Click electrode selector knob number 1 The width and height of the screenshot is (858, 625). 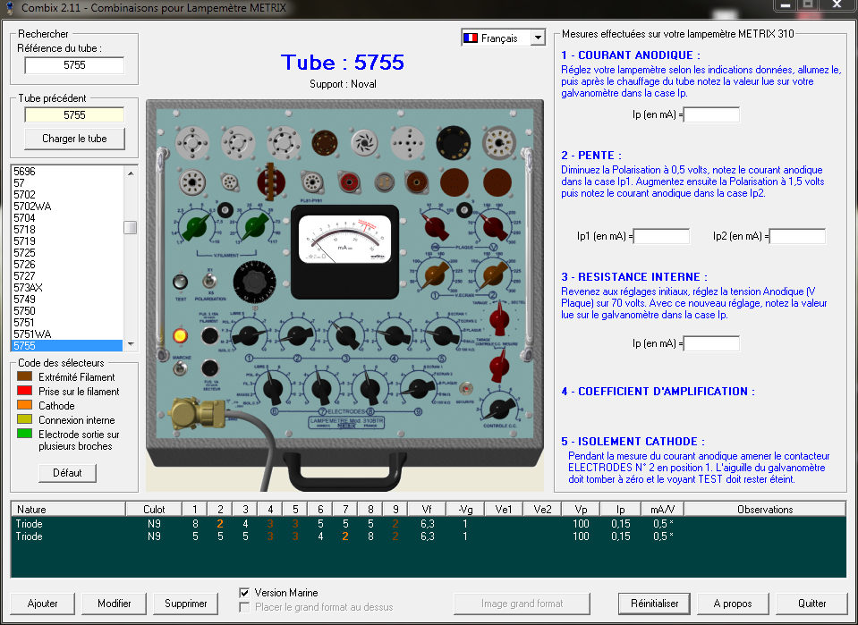tap(249, 335)
